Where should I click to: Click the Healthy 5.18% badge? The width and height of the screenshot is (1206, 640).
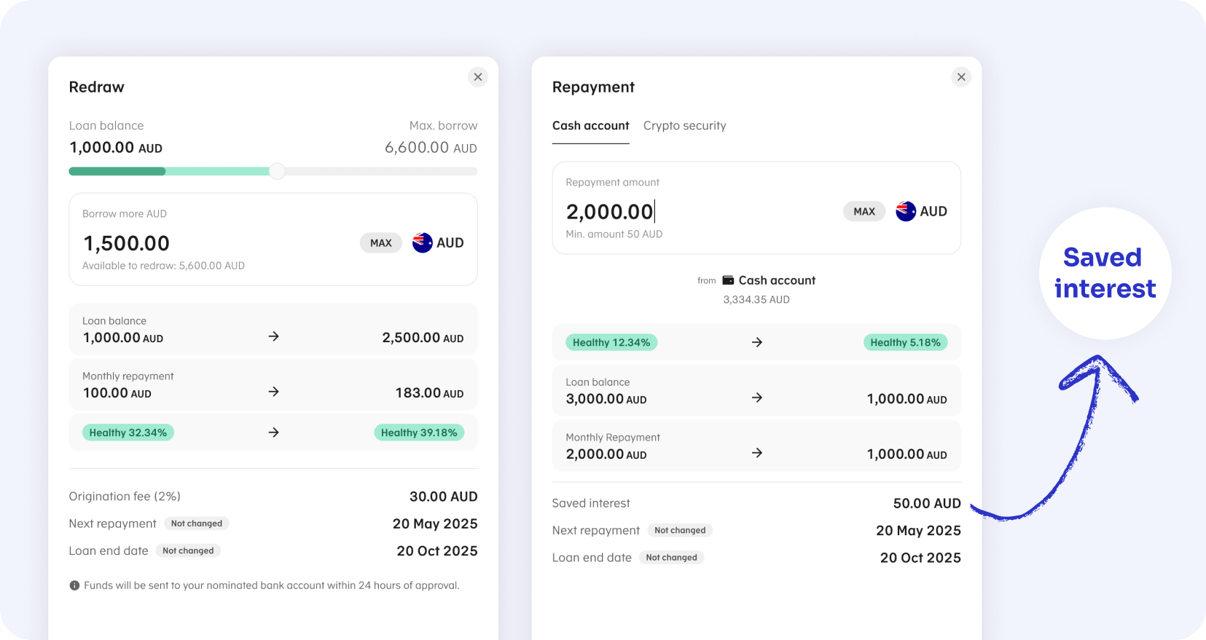point(905,342)
